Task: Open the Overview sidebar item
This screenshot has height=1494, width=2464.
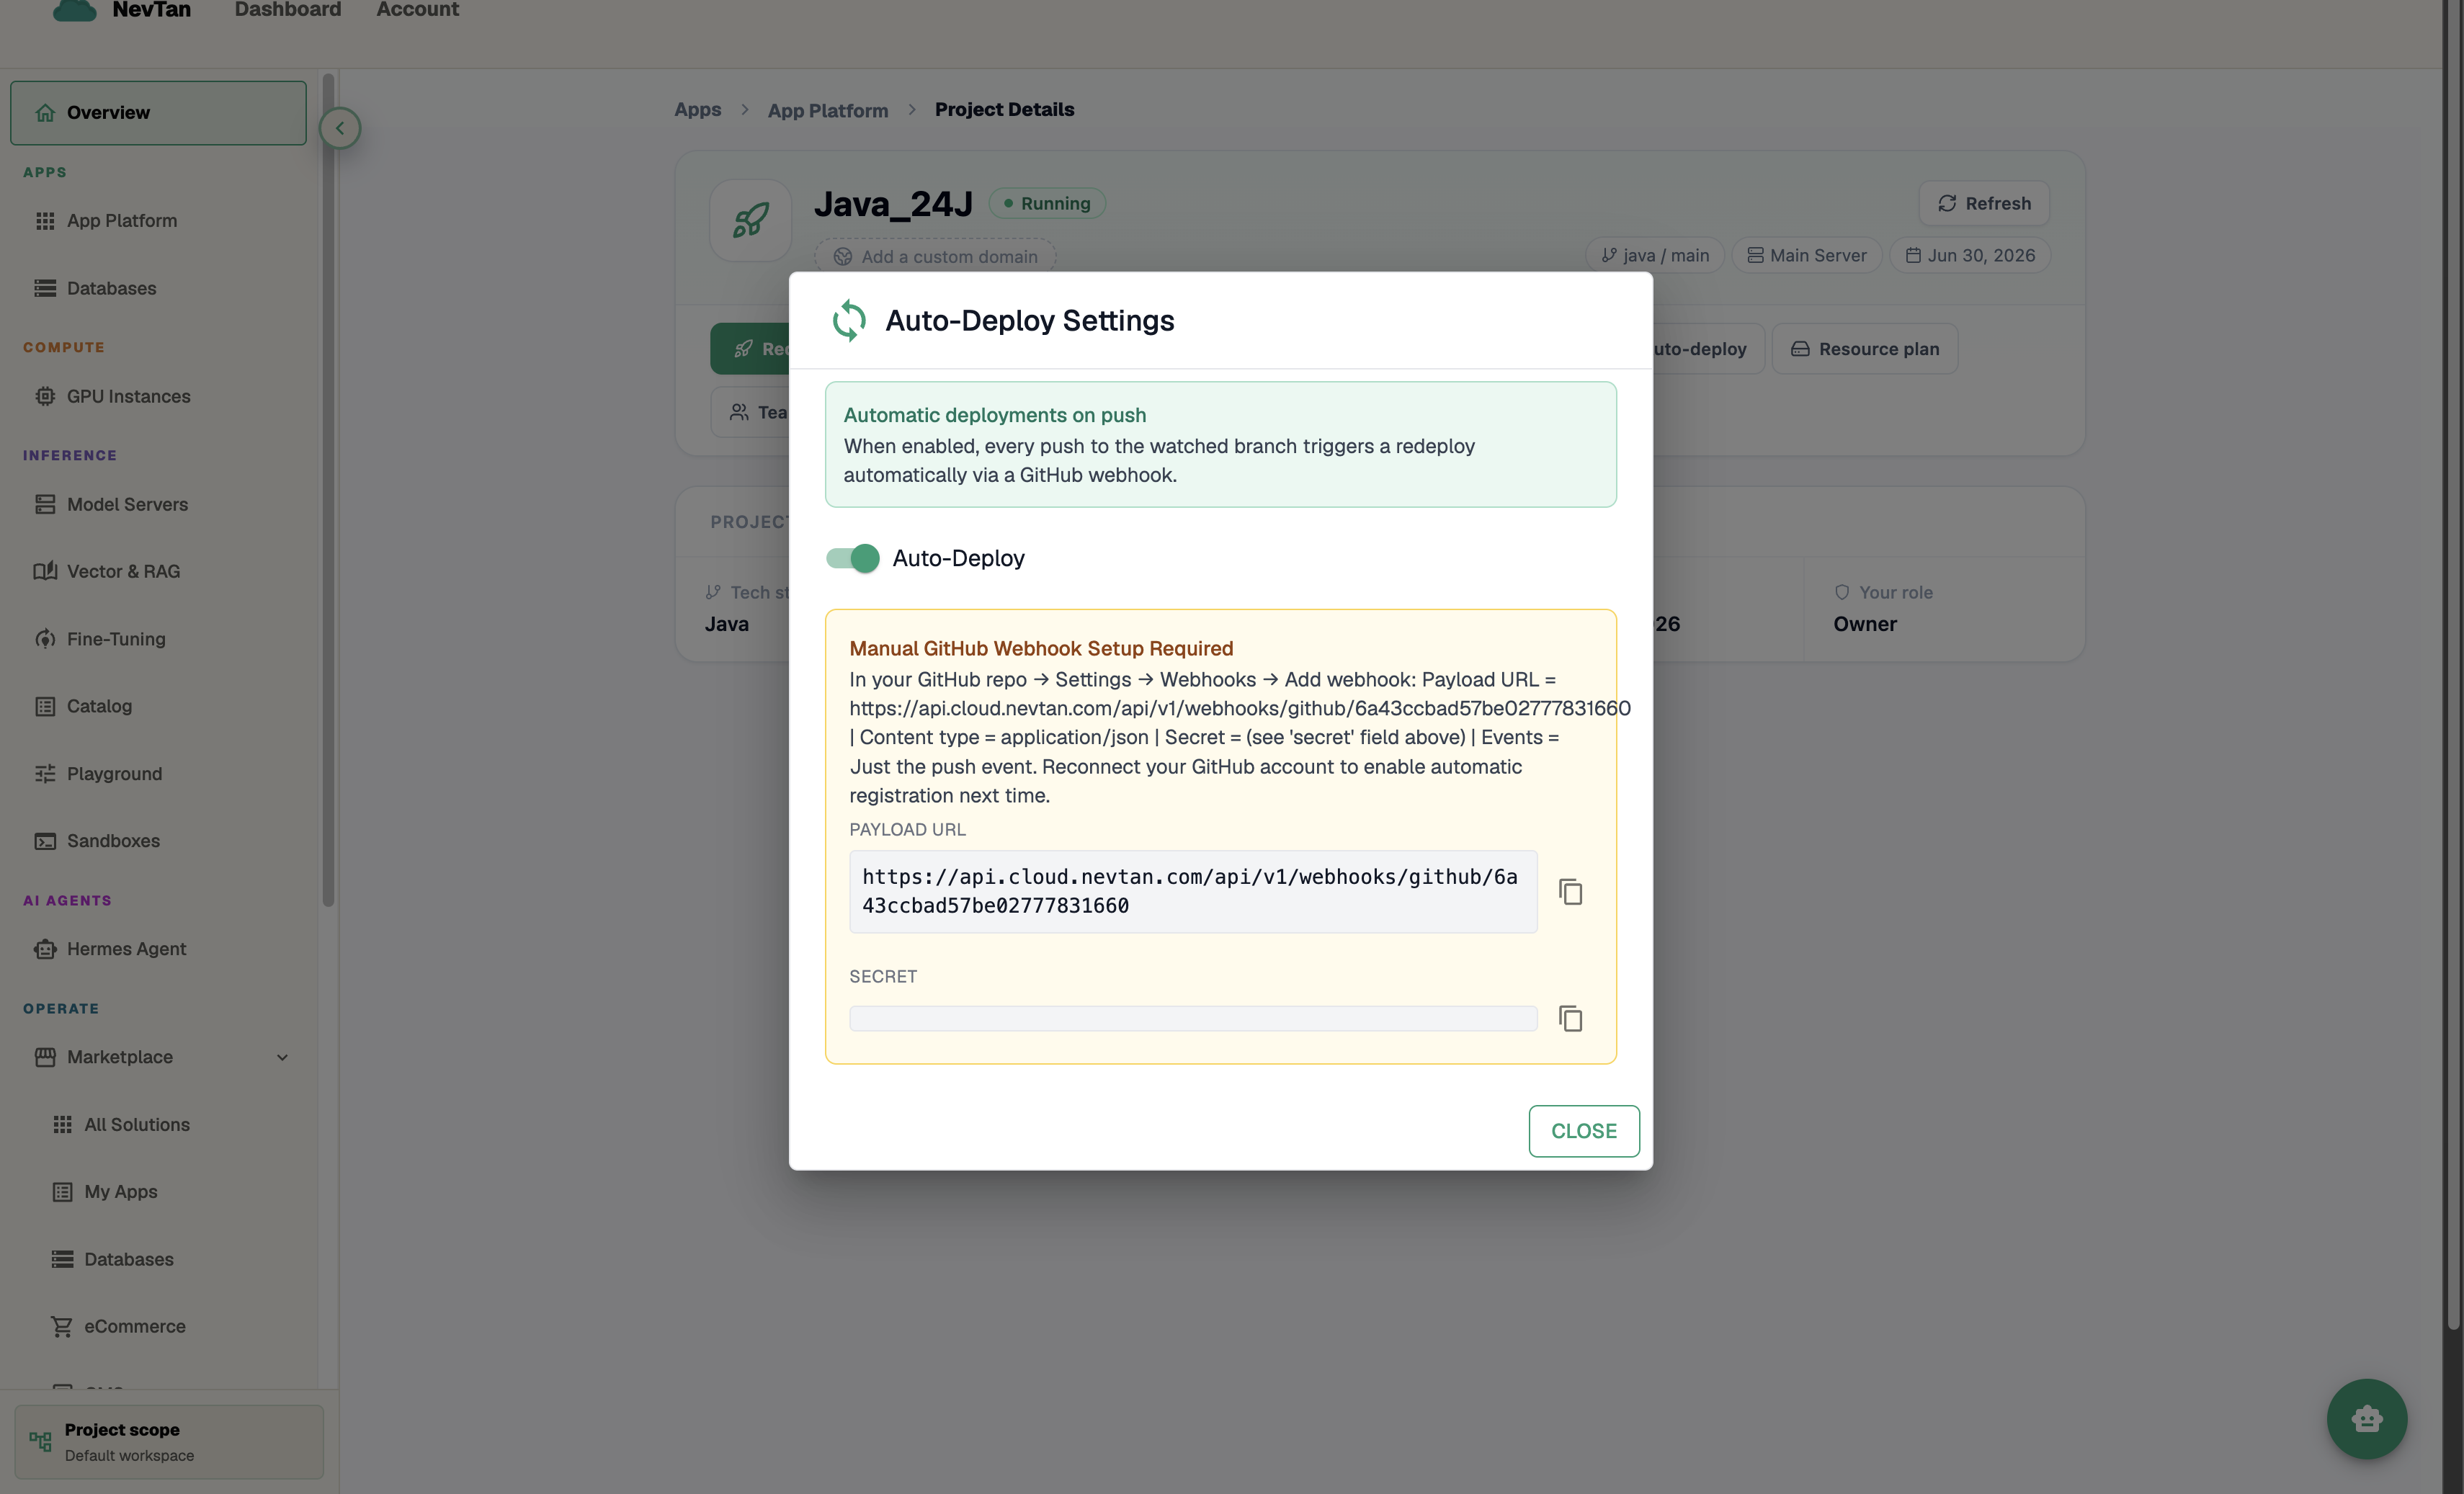Action: click(x=158, y=112)
